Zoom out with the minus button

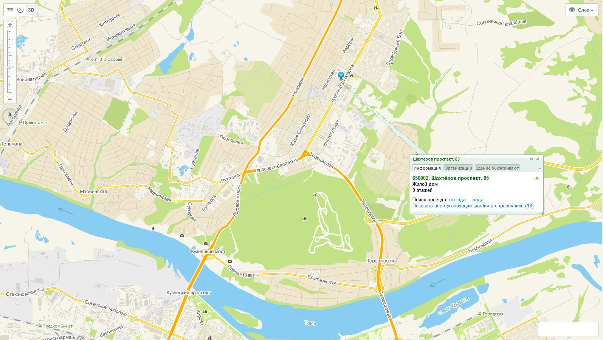coord(10,99)
